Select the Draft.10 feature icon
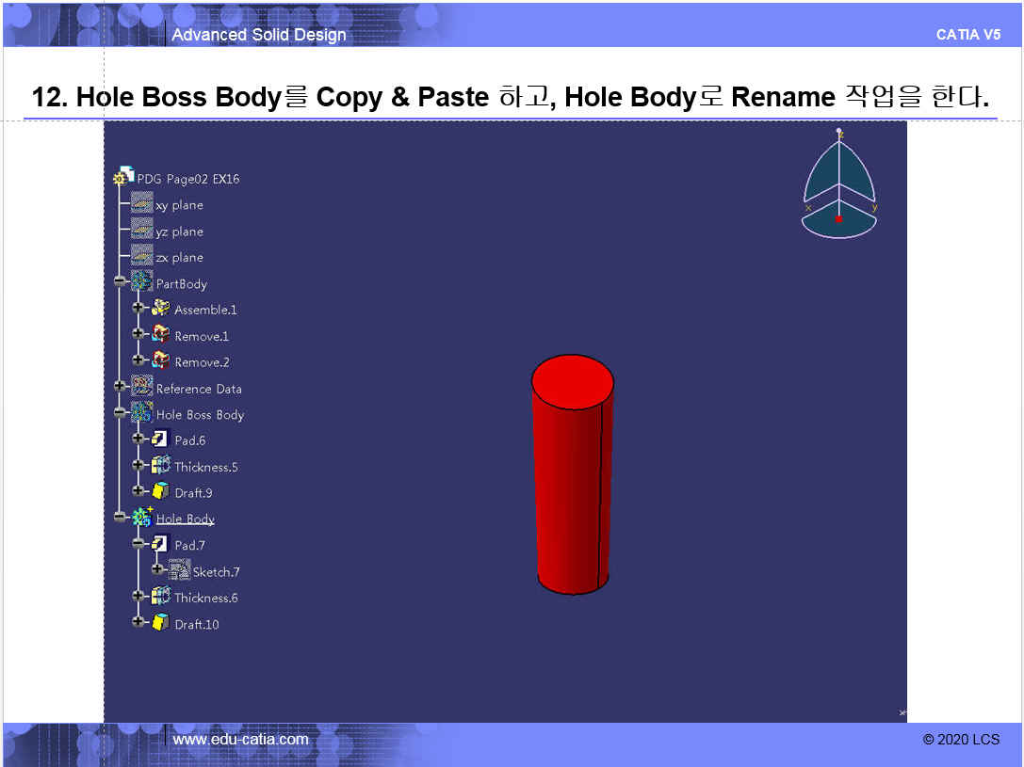Image resolution: width=1024 pixels, height=767 pixels. pyautogui.click(x=161, y=623)
